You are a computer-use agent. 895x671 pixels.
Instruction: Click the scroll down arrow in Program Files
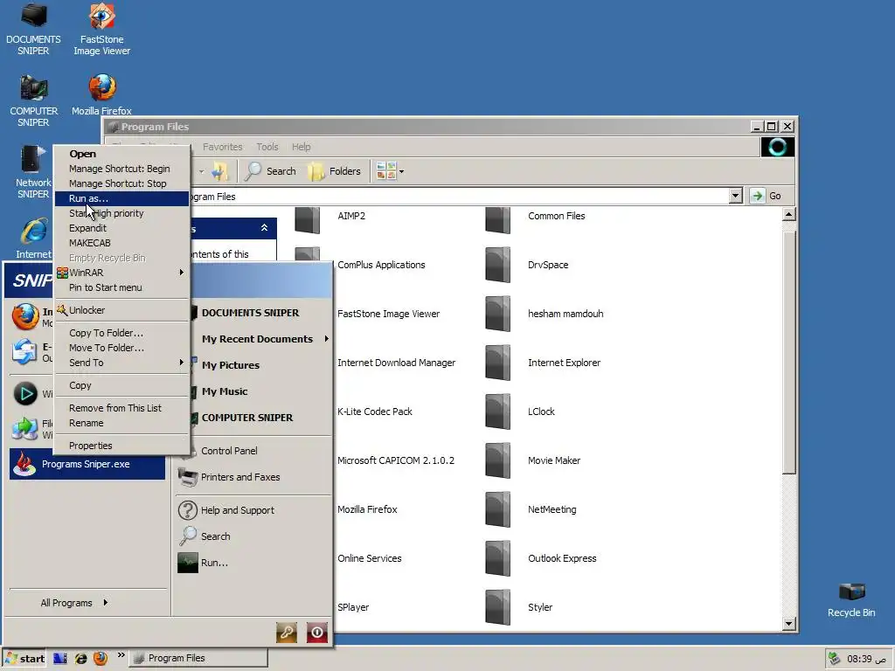pos(789,624)
